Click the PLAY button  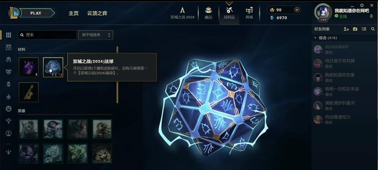pyautogui.click(x=37, y=13)
